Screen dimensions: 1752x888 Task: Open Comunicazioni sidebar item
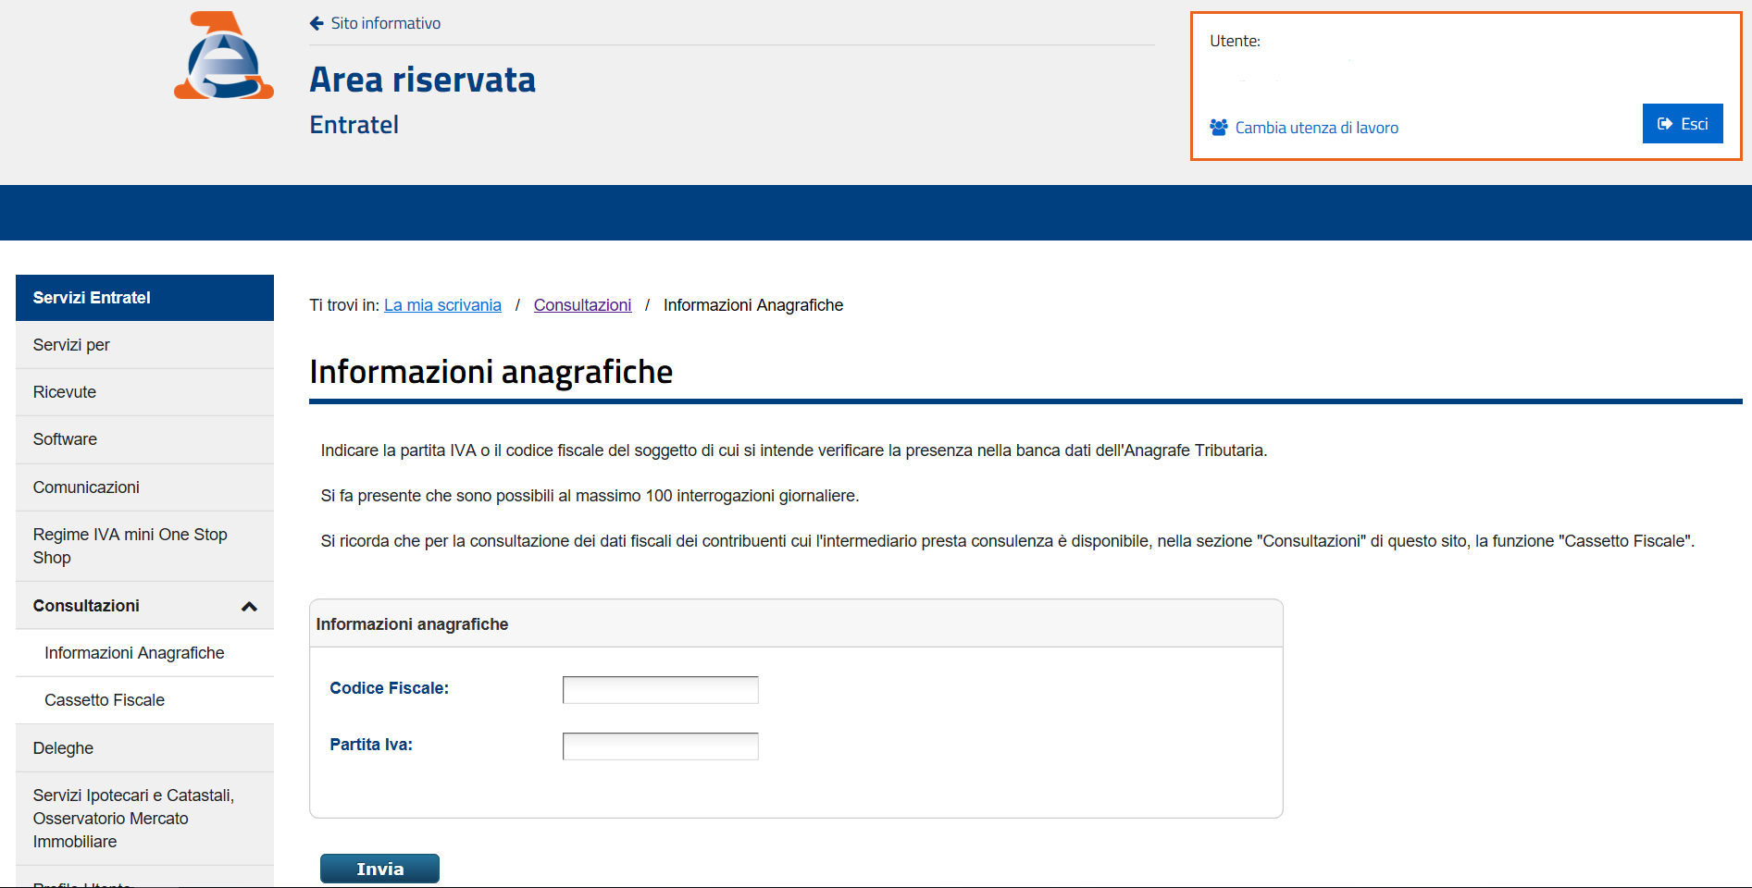[86, 487]
